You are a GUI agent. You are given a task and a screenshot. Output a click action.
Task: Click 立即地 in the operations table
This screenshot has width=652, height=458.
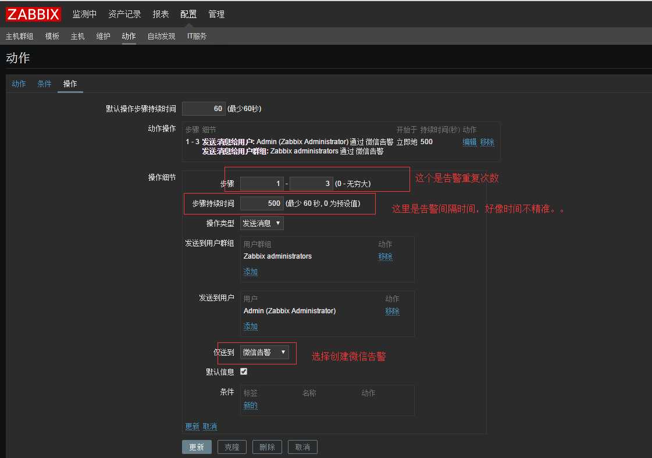pos(407,142)
